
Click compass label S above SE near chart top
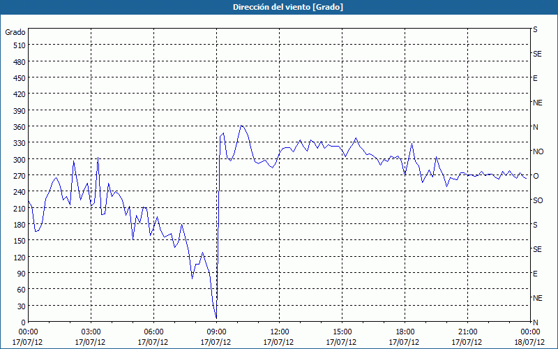(535, 29)
